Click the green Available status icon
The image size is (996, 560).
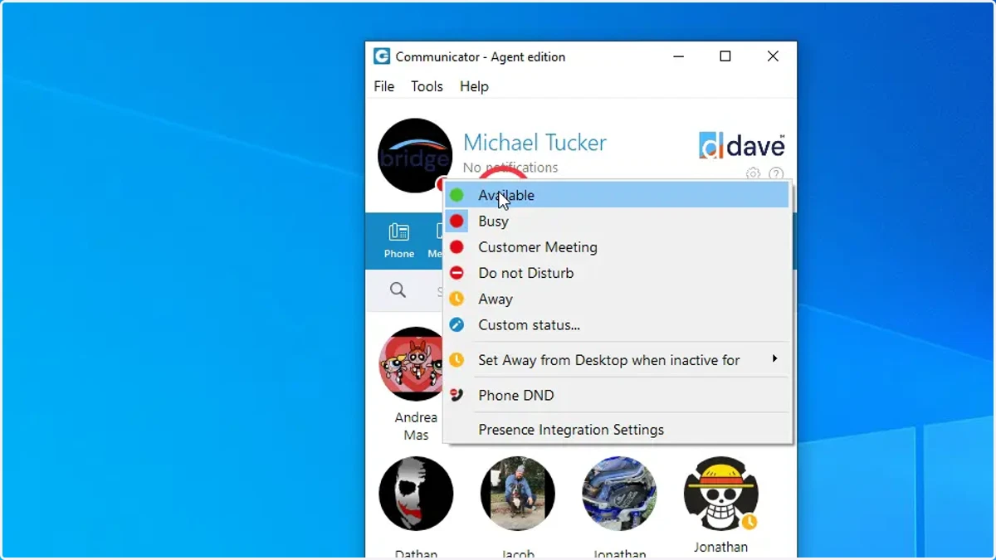pyautogui.click(x=456, y=196)
